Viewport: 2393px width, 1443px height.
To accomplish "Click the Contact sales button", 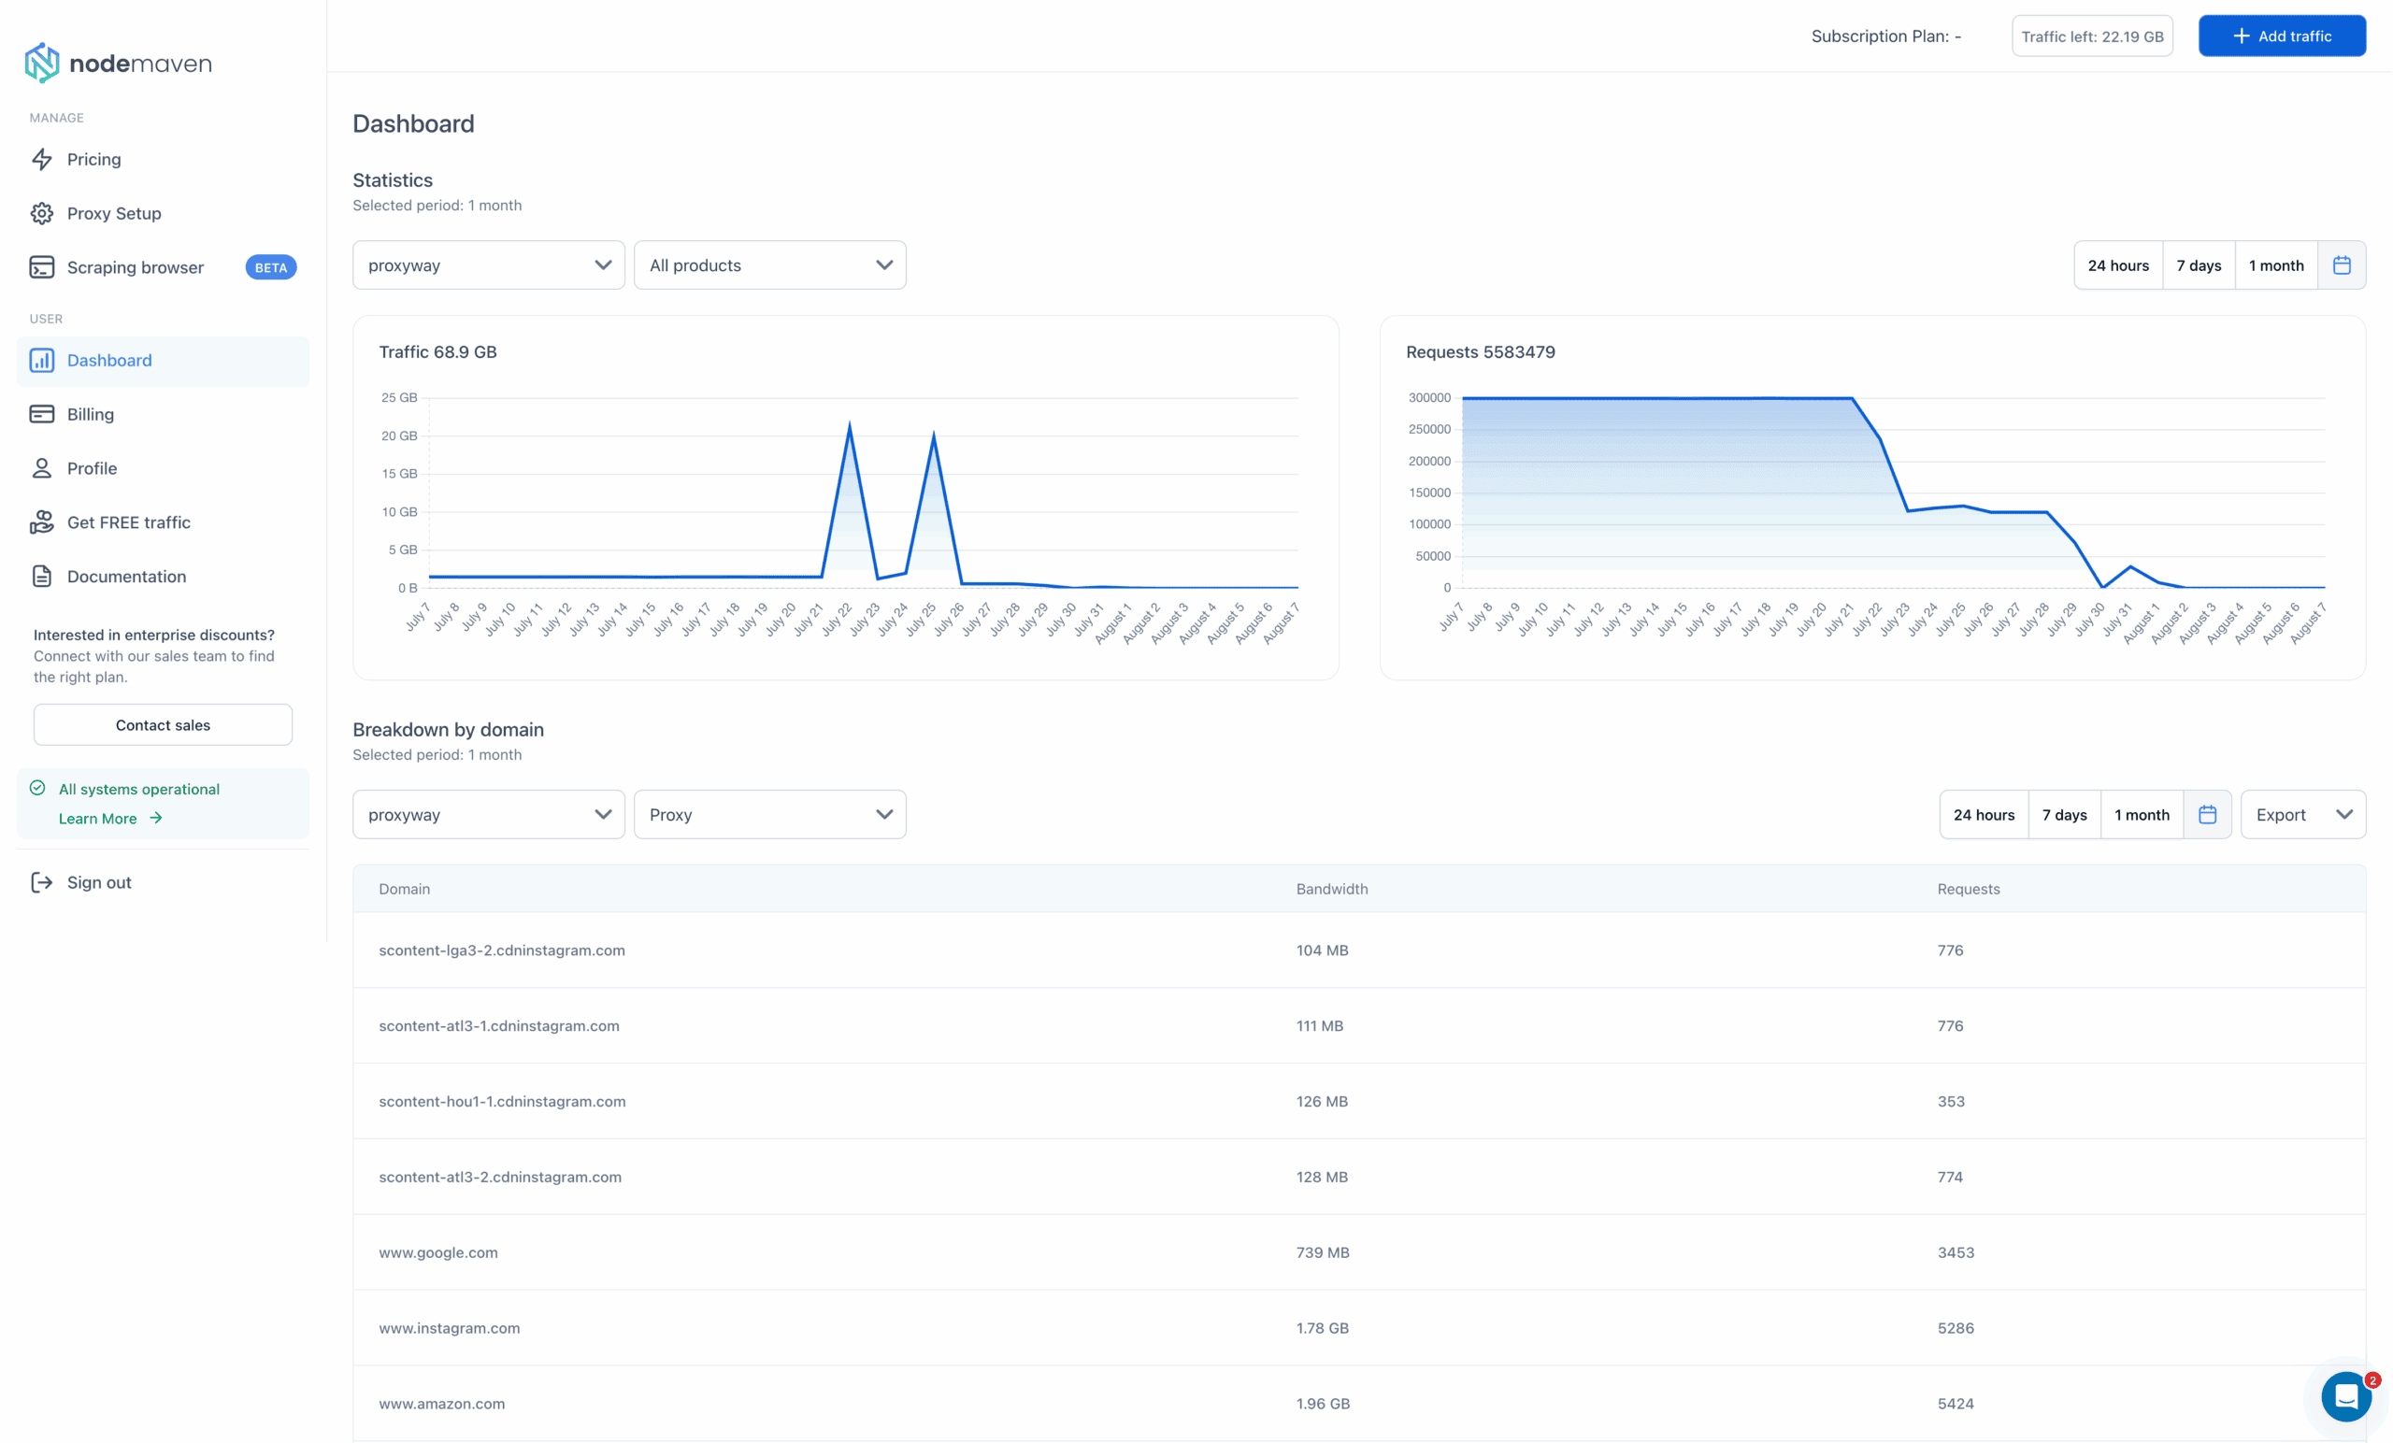I will point(164,725).
